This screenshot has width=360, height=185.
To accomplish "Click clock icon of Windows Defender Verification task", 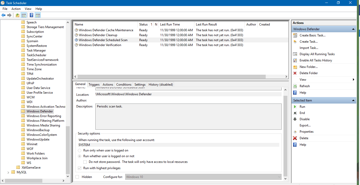I will click(x=76, y=45).
